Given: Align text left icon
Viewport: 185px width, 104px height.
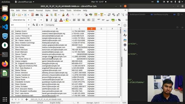Looking at the screenshot, I should click(x=74, y=20).
